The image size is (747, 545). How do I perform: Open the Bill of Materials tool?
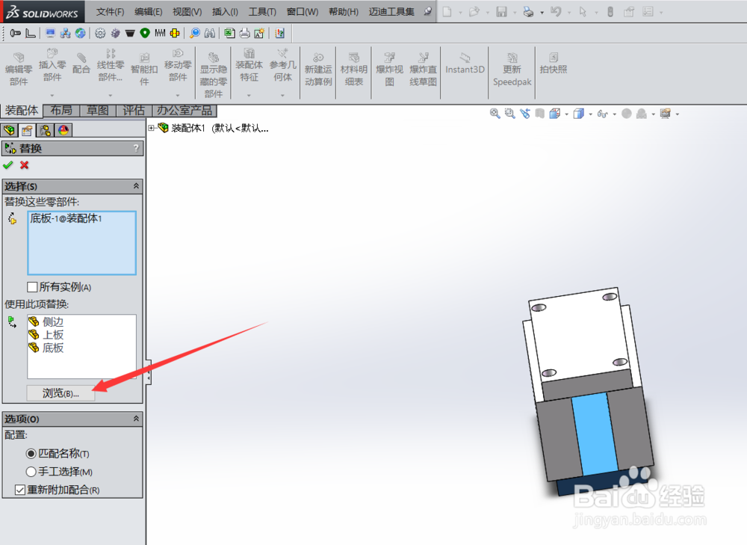[353, 69]
